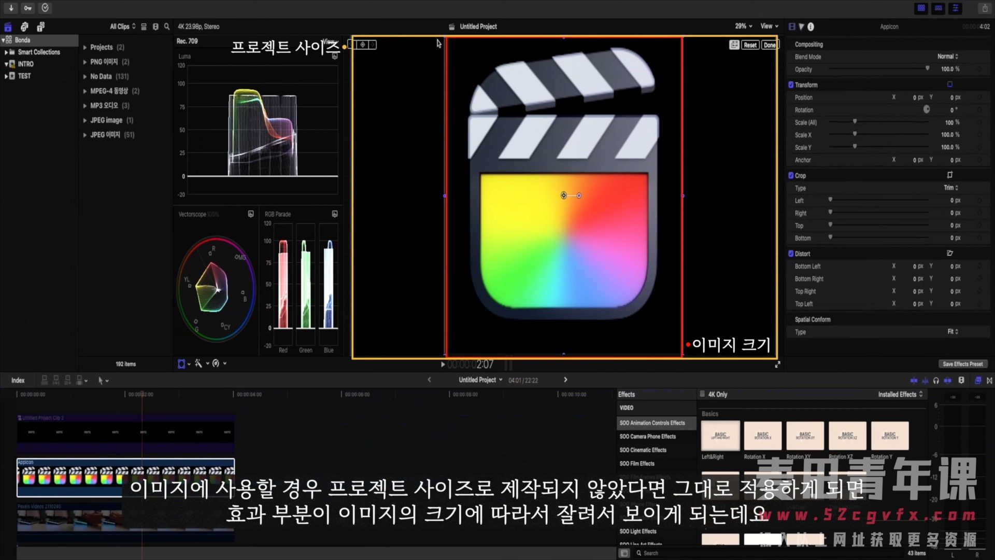This screenshot has height=560, width=995.
Task: Open the Blend Mode Normal dropdown
Action: tap(947, 57)
